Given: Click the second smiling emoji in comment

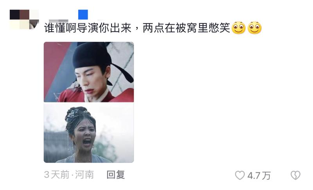Looking at the screenshot, I should click(255, 27).
